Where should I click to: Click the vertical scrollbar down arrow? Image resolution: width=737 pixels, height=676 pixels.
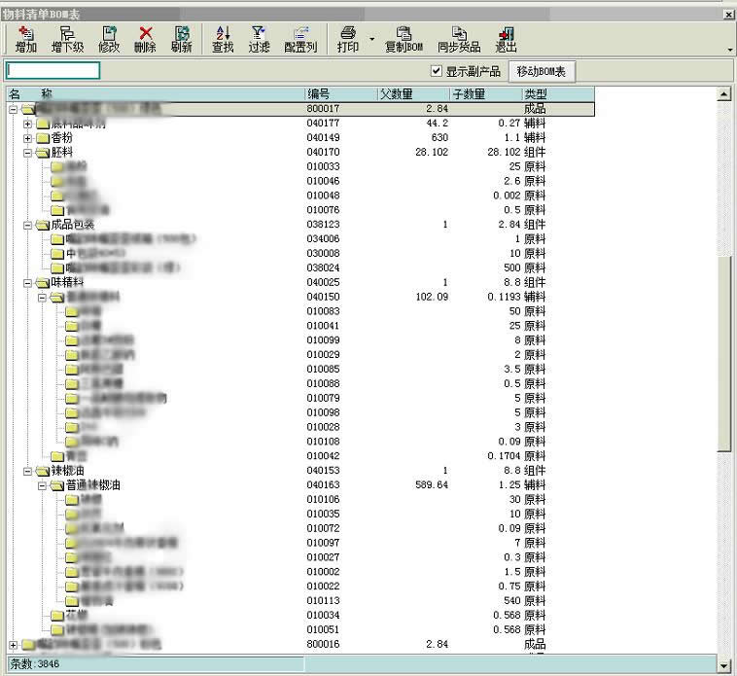point(723,664)
